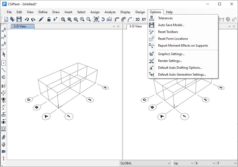Viewport: 238px width, 167px height.
Task: Activate the right 3-D View tab
Action: point(135,26)
